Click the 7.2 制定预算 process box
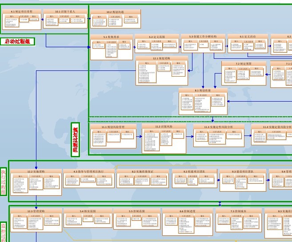292x242 pixels. click(244, 73)
